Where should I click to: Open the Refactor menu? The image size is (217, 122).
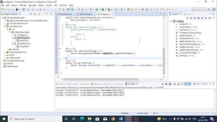[x=23, y=5]
